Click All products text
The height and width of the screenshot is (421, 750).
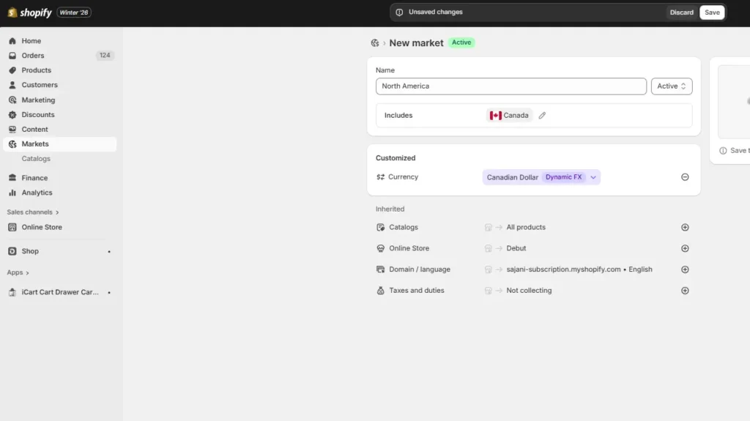[526, 227]
